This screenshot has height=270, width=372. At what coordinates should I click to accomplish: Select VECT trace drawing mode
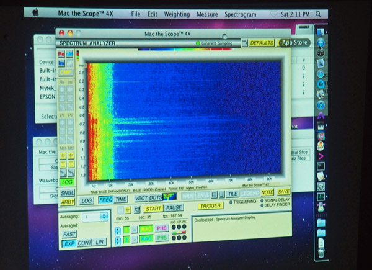[x=141, y=198]
